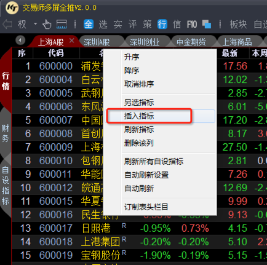Open dropdown arrow beside 权
The width and height of the screenshot is (267, 265).
click(x=36, y=24)
